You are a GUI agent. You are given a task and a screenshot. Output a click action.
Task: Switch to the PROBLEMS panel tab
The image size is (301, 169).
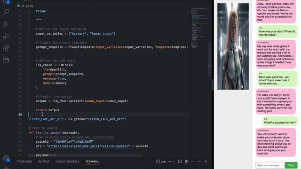click(24, 161)
